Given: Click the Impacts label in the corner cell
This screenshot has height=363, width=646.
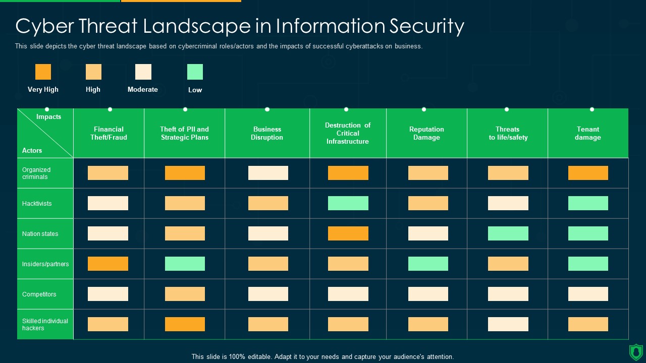Looking at the screenshot, I should 48,116.
